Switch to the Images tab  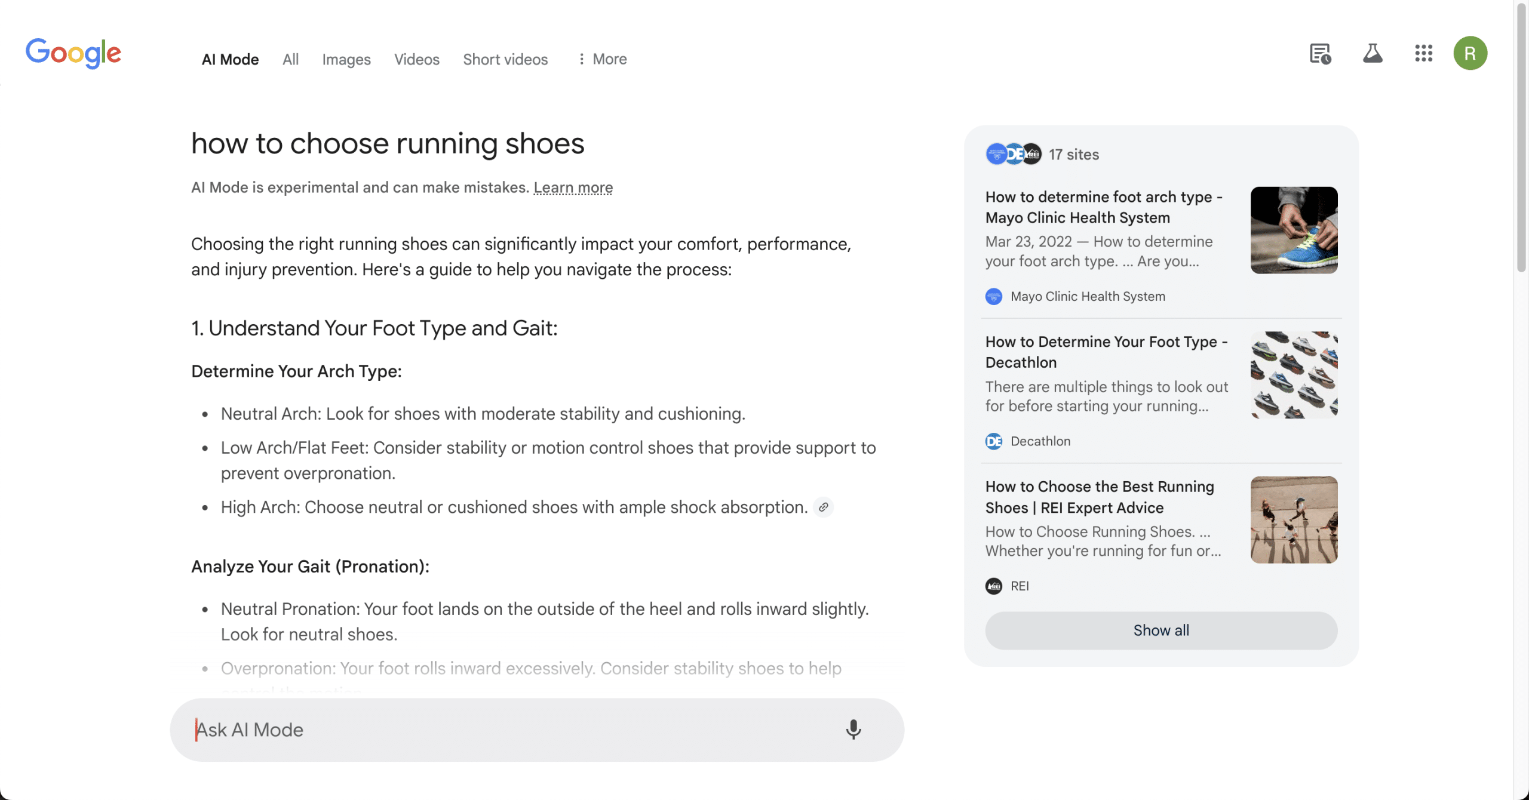tap(346, 60)
